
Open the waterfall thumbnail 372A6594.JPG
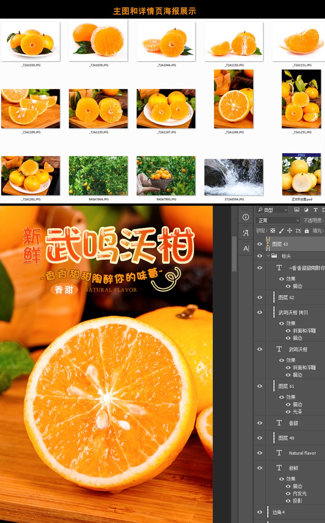tap(234, 177)
